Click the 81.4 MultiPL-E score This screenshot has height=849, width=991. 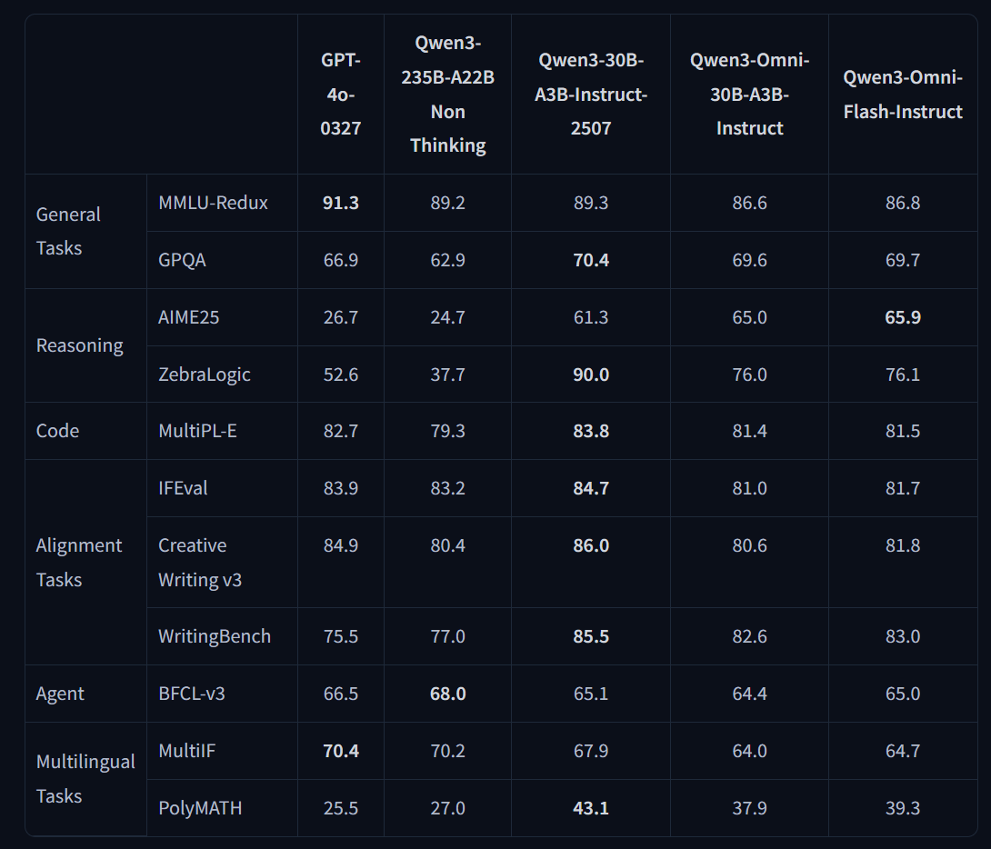pos(749,431)
